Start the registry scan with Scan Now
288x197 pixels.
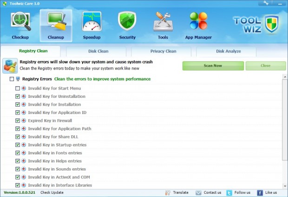213,66
